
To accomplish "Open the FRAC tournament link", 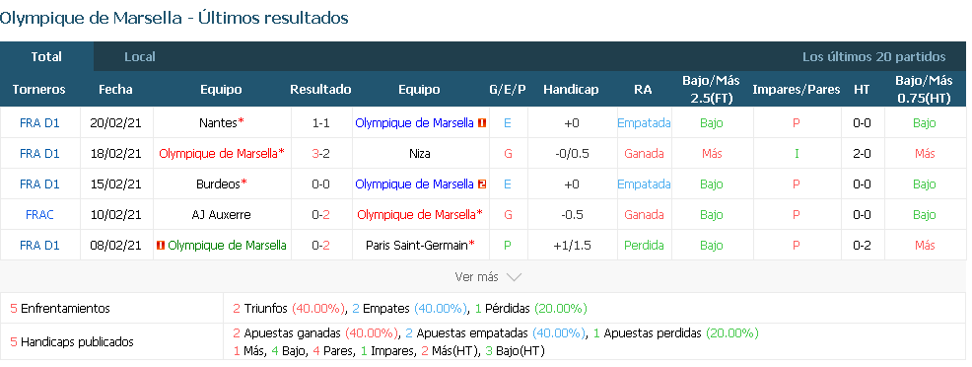I will click(x=39, y=215).
